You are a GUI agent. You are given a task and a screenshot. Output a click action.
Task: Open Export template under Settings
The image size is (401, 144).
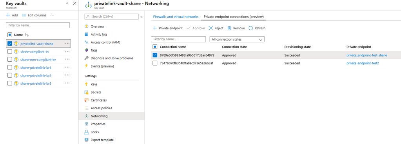tap(102, 140)
